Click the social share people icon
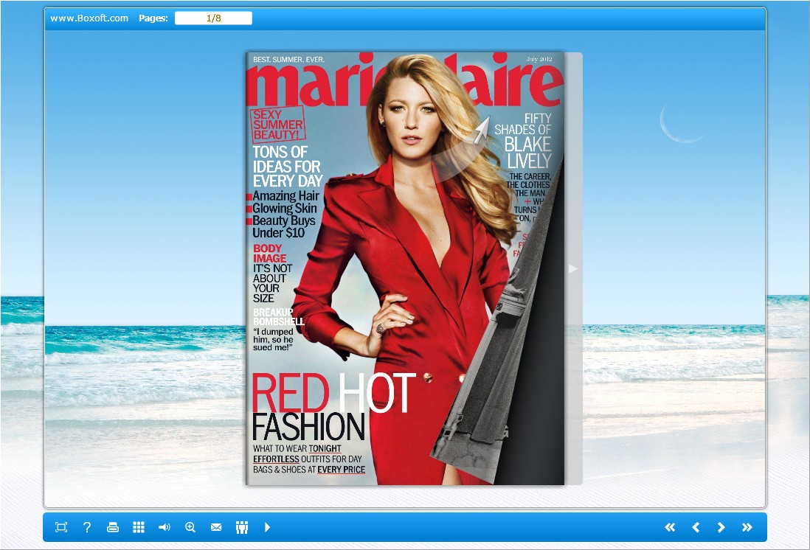Viewport: 810px width, 550px height. (242, 527)
